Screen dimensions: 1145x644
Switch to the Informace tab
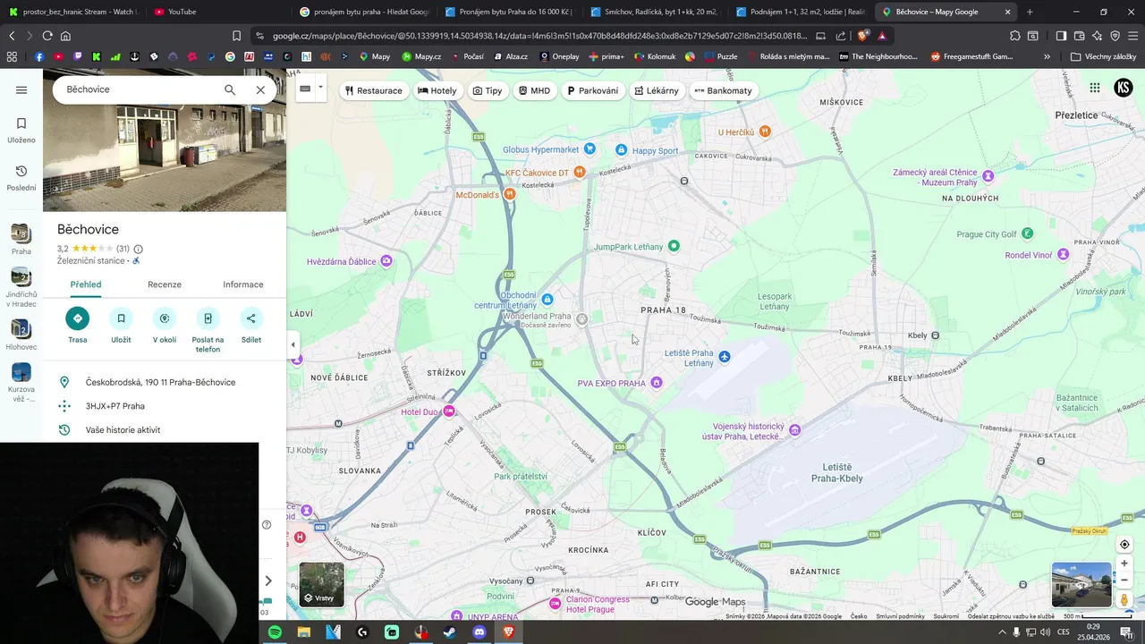click(x=243, y=284)
